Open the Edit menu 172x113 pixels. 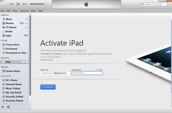[8, 11]
